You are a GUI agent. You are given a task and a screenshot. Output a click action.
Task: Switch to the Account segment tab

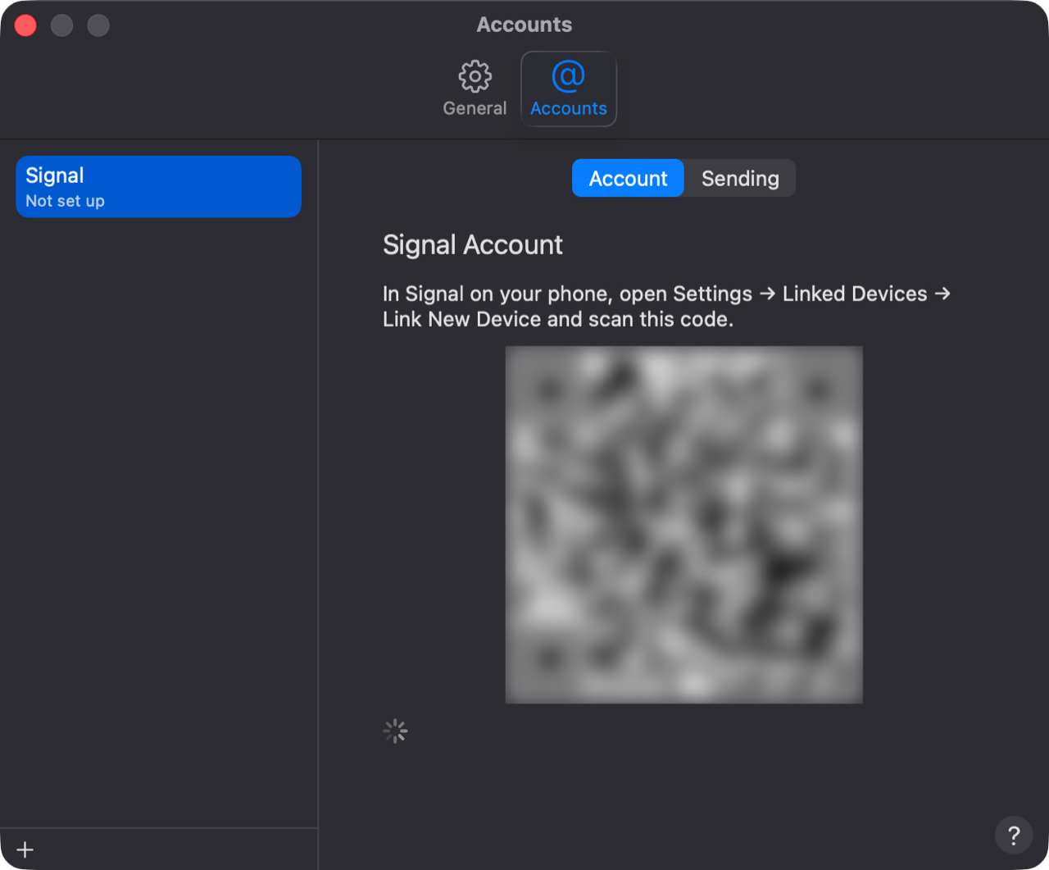(x=628, y=178)
